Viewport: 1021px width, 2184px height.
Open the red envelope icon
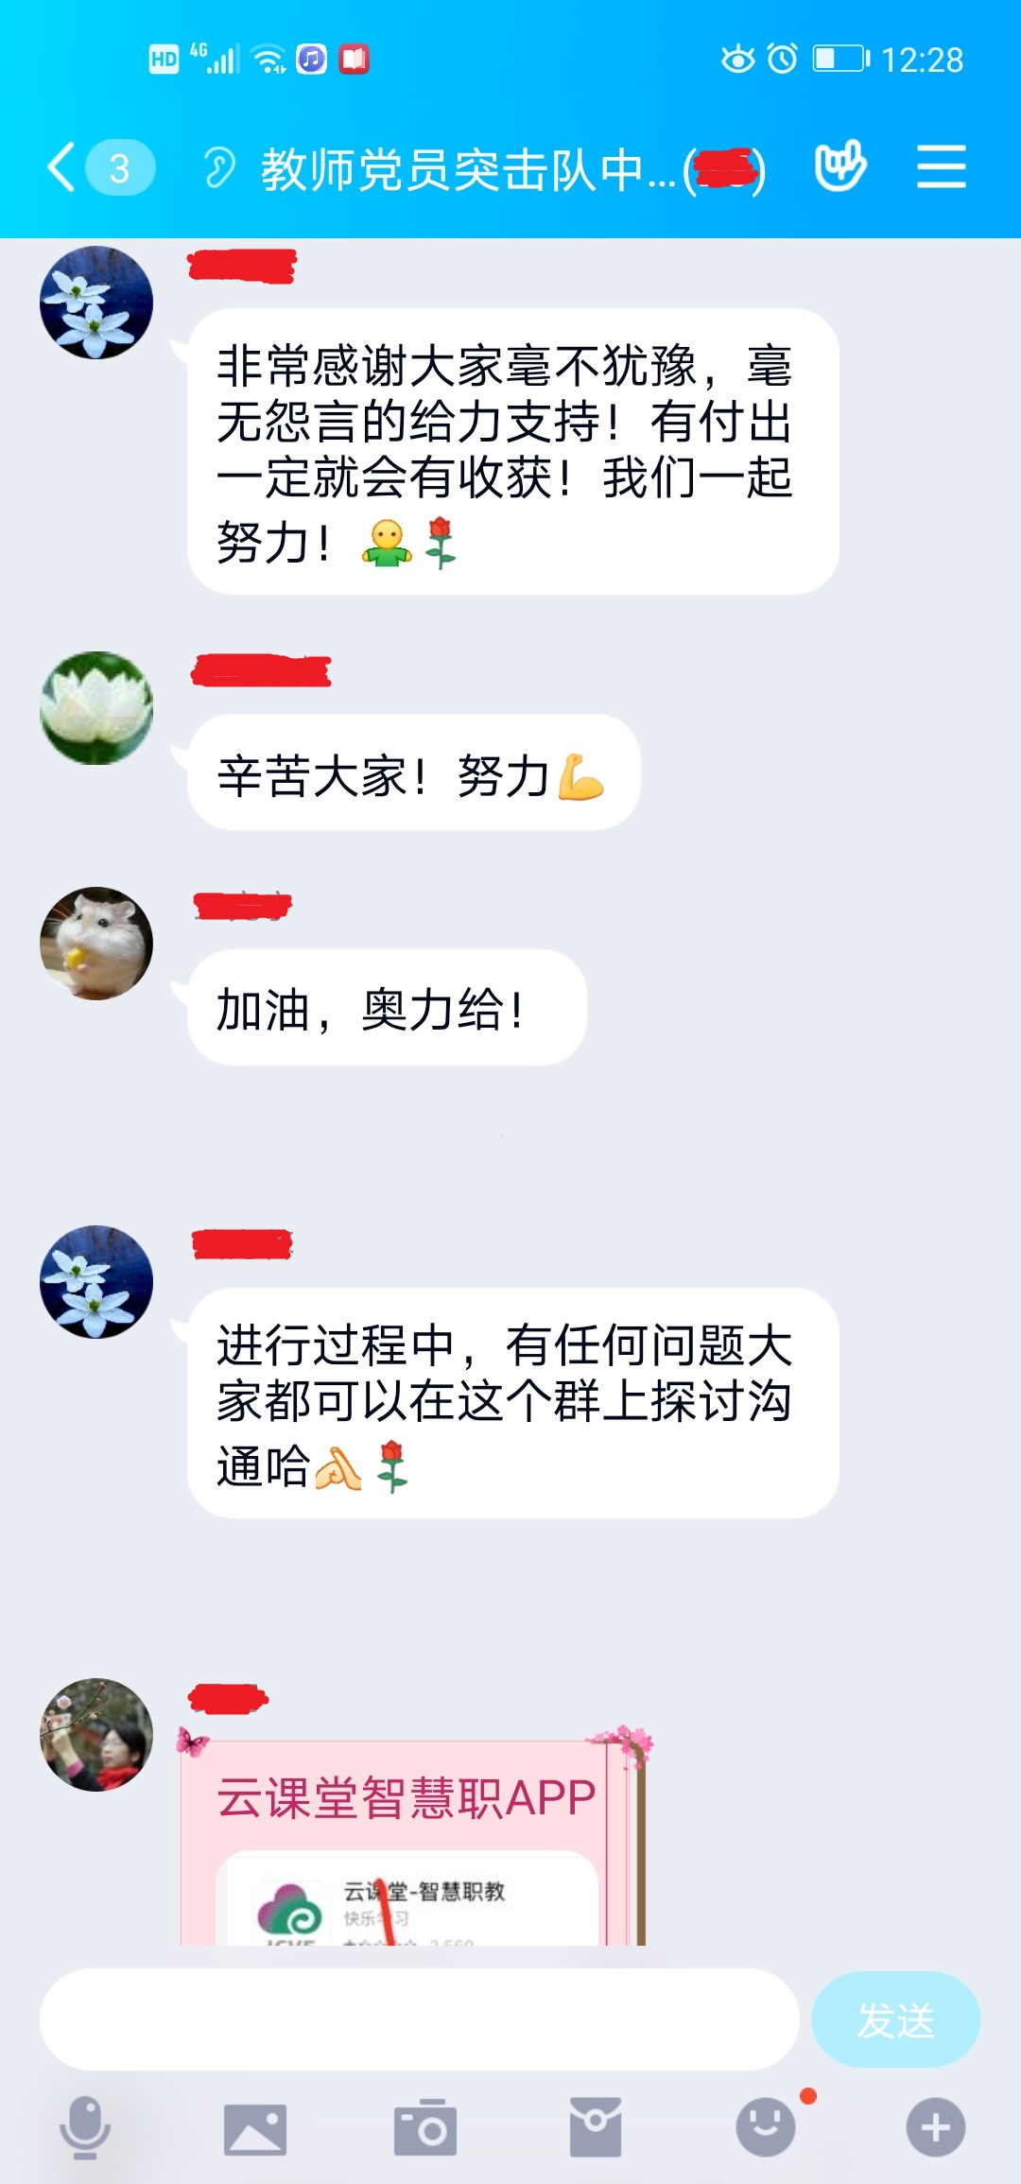[x=596, y=2127]
